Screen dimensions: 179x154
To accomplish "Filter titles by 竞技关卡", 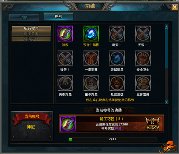I will click(31, 34).
